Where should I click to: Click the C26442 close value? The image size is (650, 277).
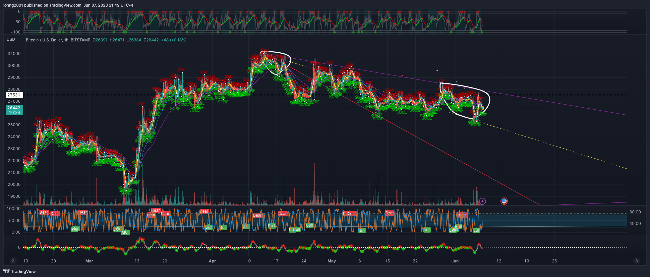pos(151,40)
